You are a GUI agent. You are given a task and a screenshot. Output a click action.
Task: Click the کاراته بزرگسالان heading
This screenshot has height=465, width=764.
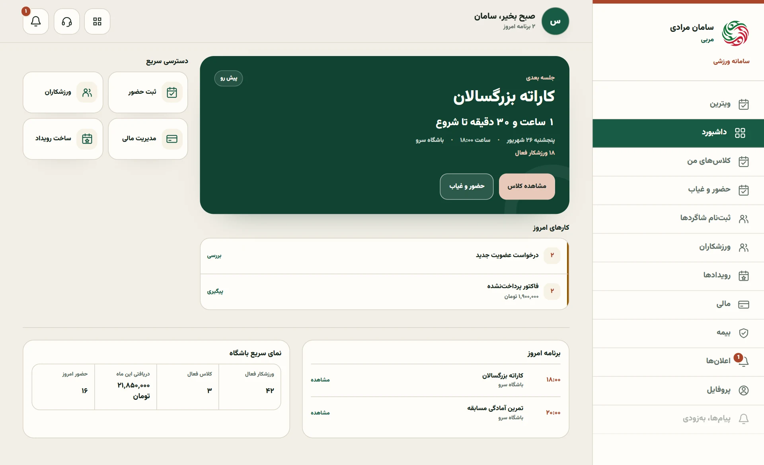[504, 97]
